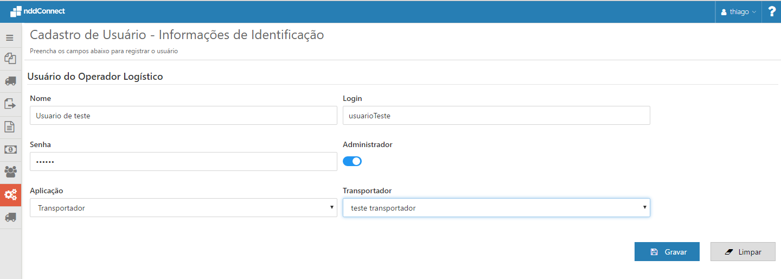Expand the Transportador dropdown
This screenshot has height=279, width=781.
[496, 208]
